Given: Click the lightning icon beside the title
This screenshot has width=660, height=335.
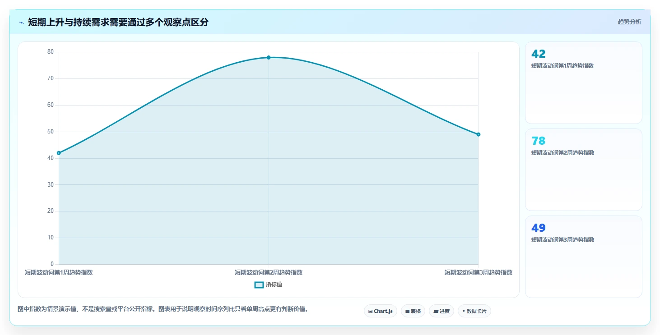Looking at the screenshot, I should click(x=21, y=23).
